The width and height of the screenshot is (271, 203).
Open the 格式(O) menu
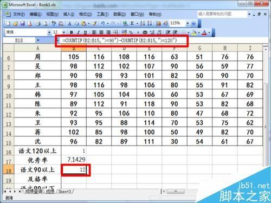[86, 14]
